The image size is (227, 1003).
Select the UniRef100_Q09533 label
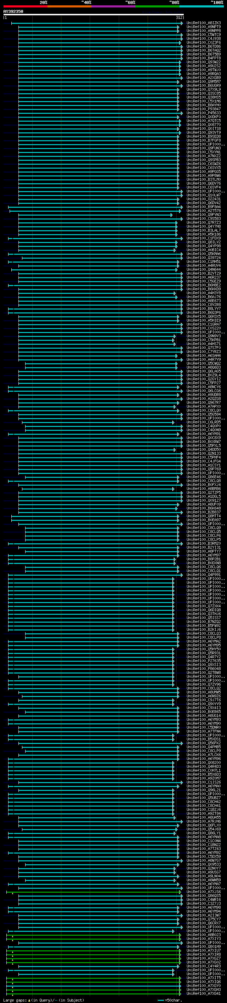[x=204, y=864]
